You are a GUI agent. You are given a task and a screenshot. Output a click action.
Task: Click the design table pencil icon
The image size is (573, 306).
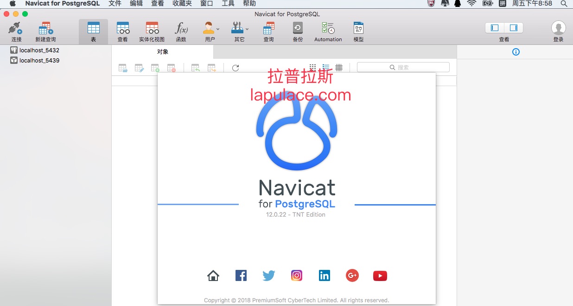tap(139, 68)
